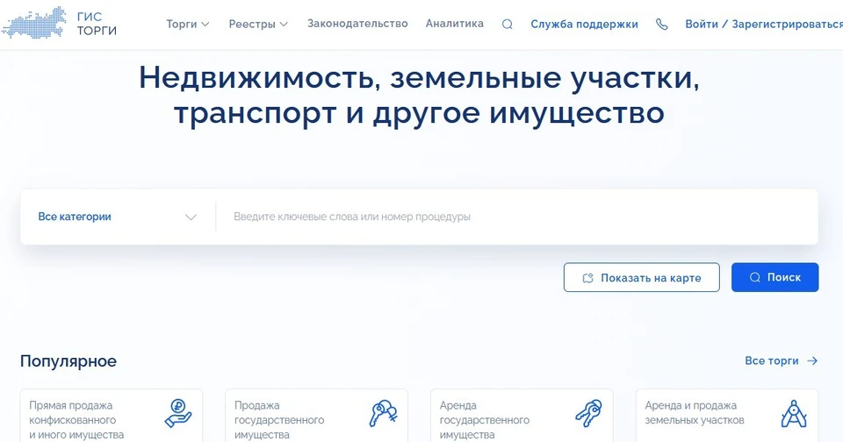The image size is (843, 442).
Task: Open Служба поддержки link
Action: click(x=585, y=25)
